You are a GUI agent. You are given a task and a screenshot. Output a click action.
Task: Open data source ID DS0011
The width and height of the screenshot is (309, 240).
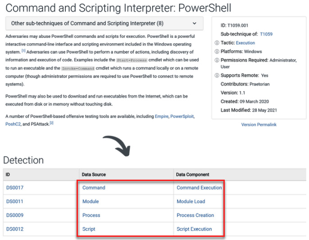(x=14, y=201)
